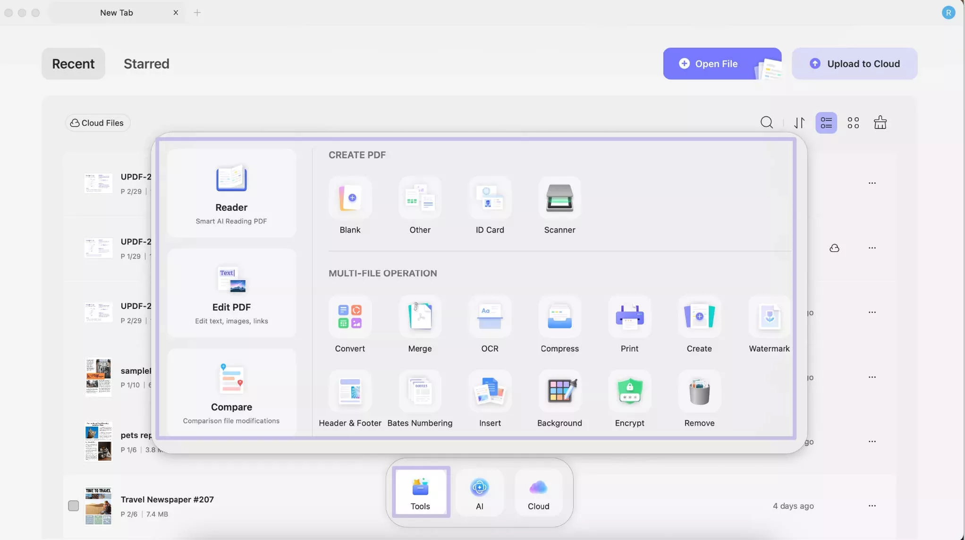Switch to the Starred tab
The image size is (965, 540).
(x=146, y=64)
